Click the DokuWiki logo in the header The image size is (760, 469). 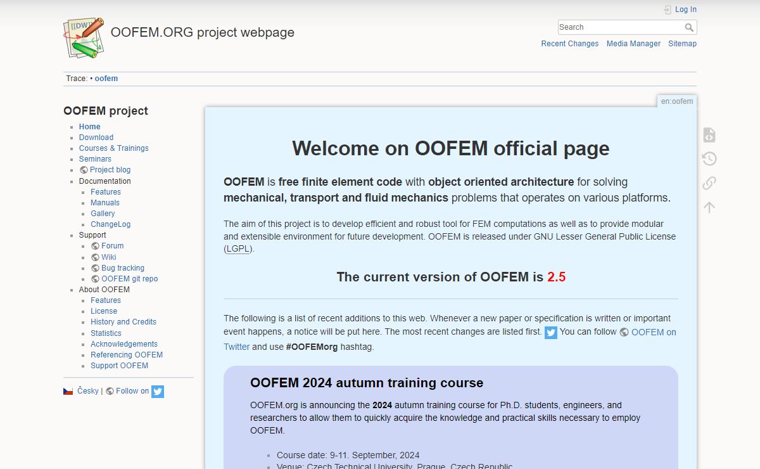pos(84,38)
